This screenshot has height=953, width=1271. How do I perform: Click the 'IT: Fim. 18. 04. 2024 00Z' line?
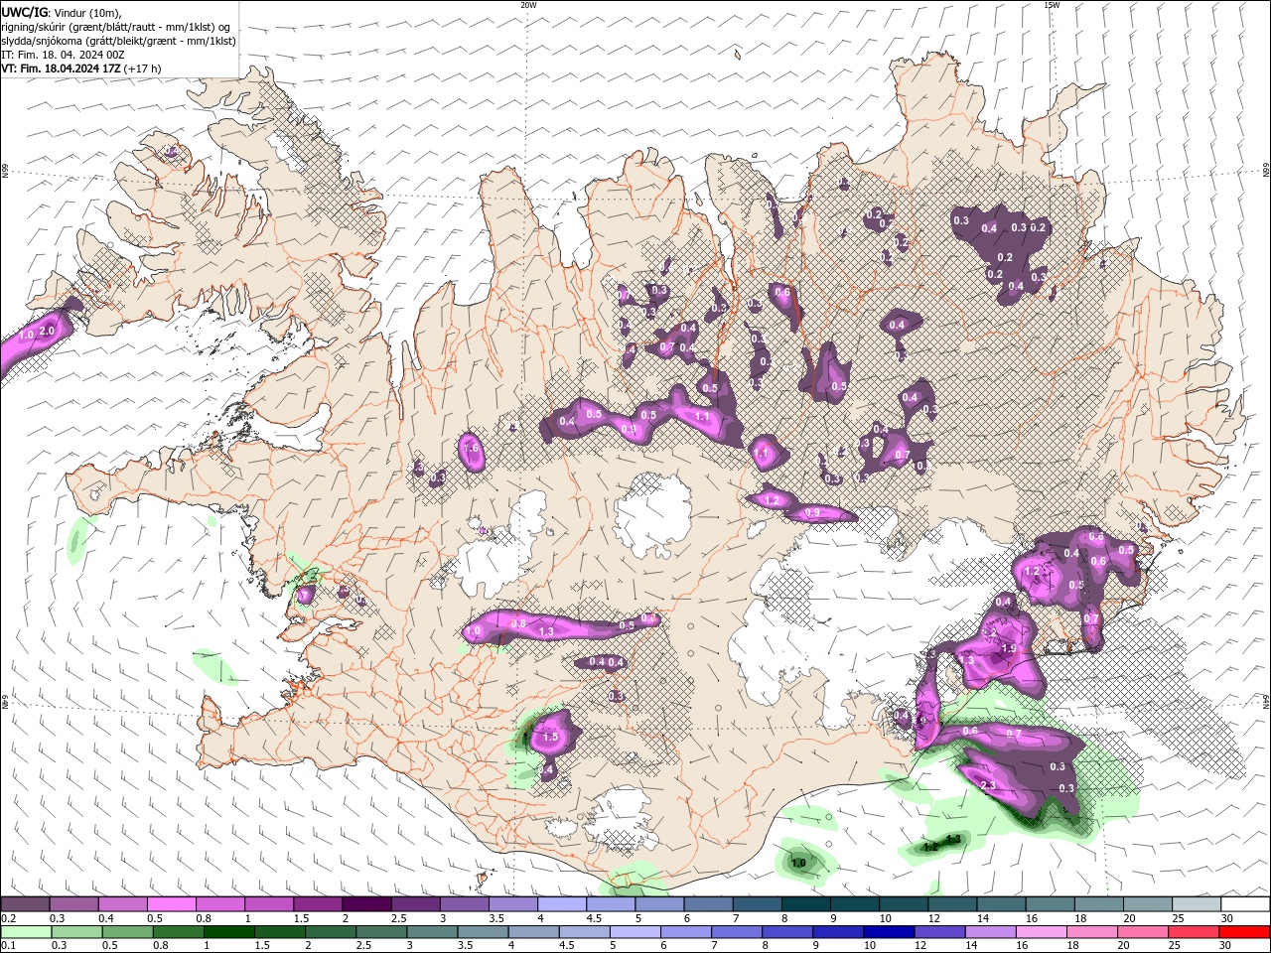click(x=63, y=55)
